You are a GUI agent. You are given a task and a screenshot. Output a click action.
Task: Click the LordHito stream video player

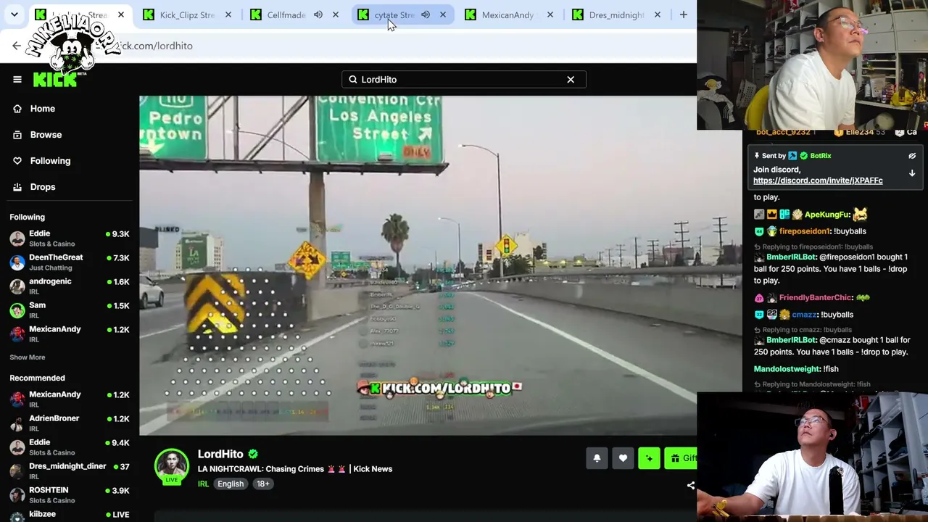click(418, 265)
